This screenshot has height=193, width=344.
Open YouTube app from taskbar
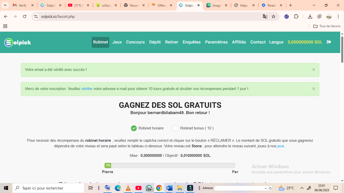point(138,188)
